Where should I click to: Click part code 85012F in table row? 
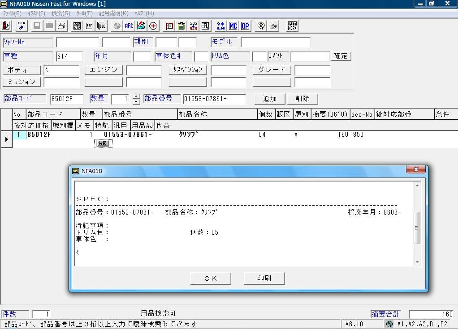(x=39, y=135)
